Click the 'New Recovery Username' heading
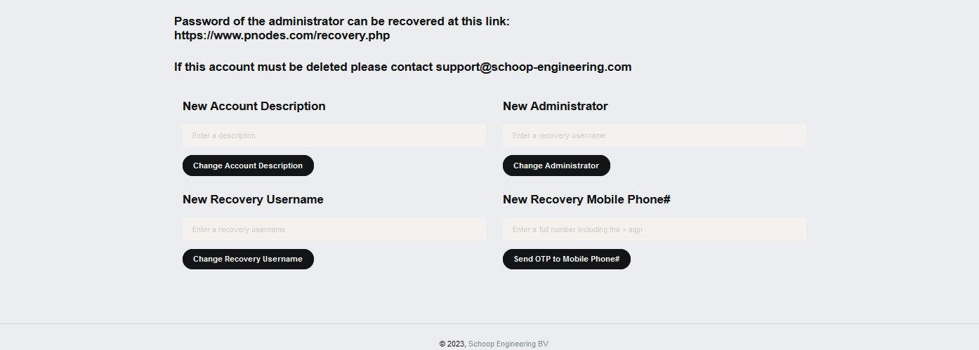This screenshot has width=979, height=350. [253, 199]
